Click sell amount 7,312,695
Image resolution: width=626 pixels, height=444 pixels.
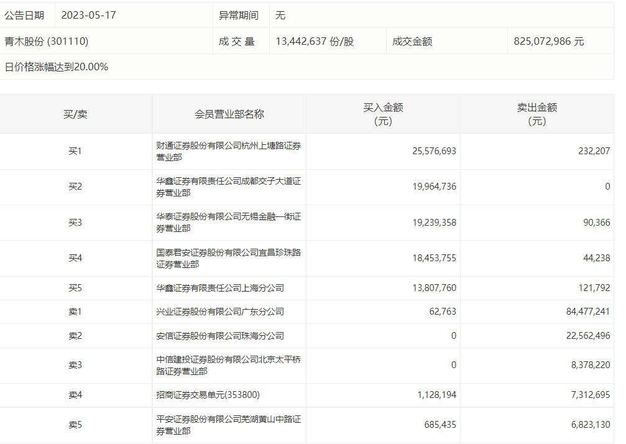591,395
